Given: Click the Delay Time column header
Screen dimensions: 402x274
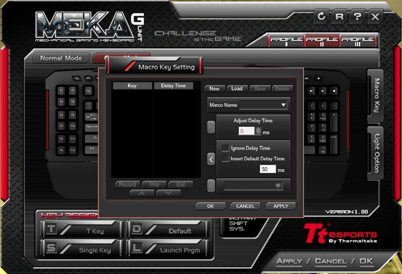Looking at the screenshot, I should pos(173,86).
